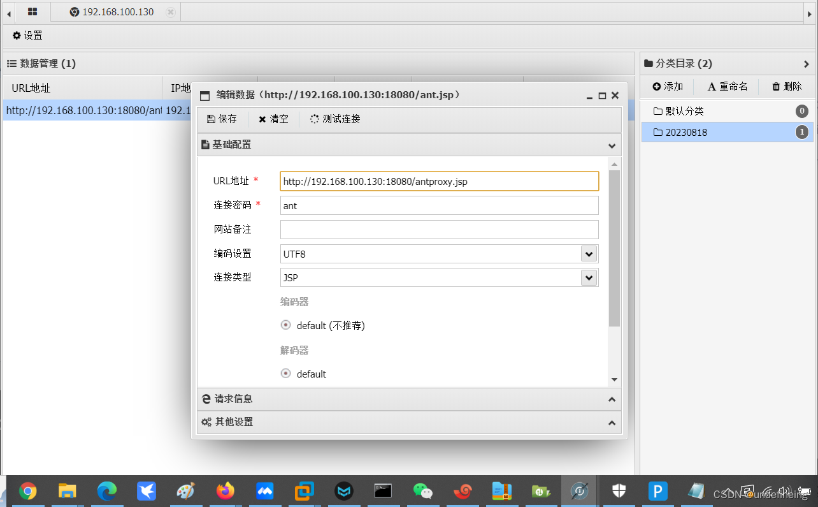
Task: Click the Rename (重命名) category button
Action: (728, 87)
